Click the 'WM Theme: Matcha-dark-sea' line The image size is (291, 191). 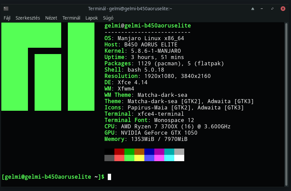(x=146, y=95)
